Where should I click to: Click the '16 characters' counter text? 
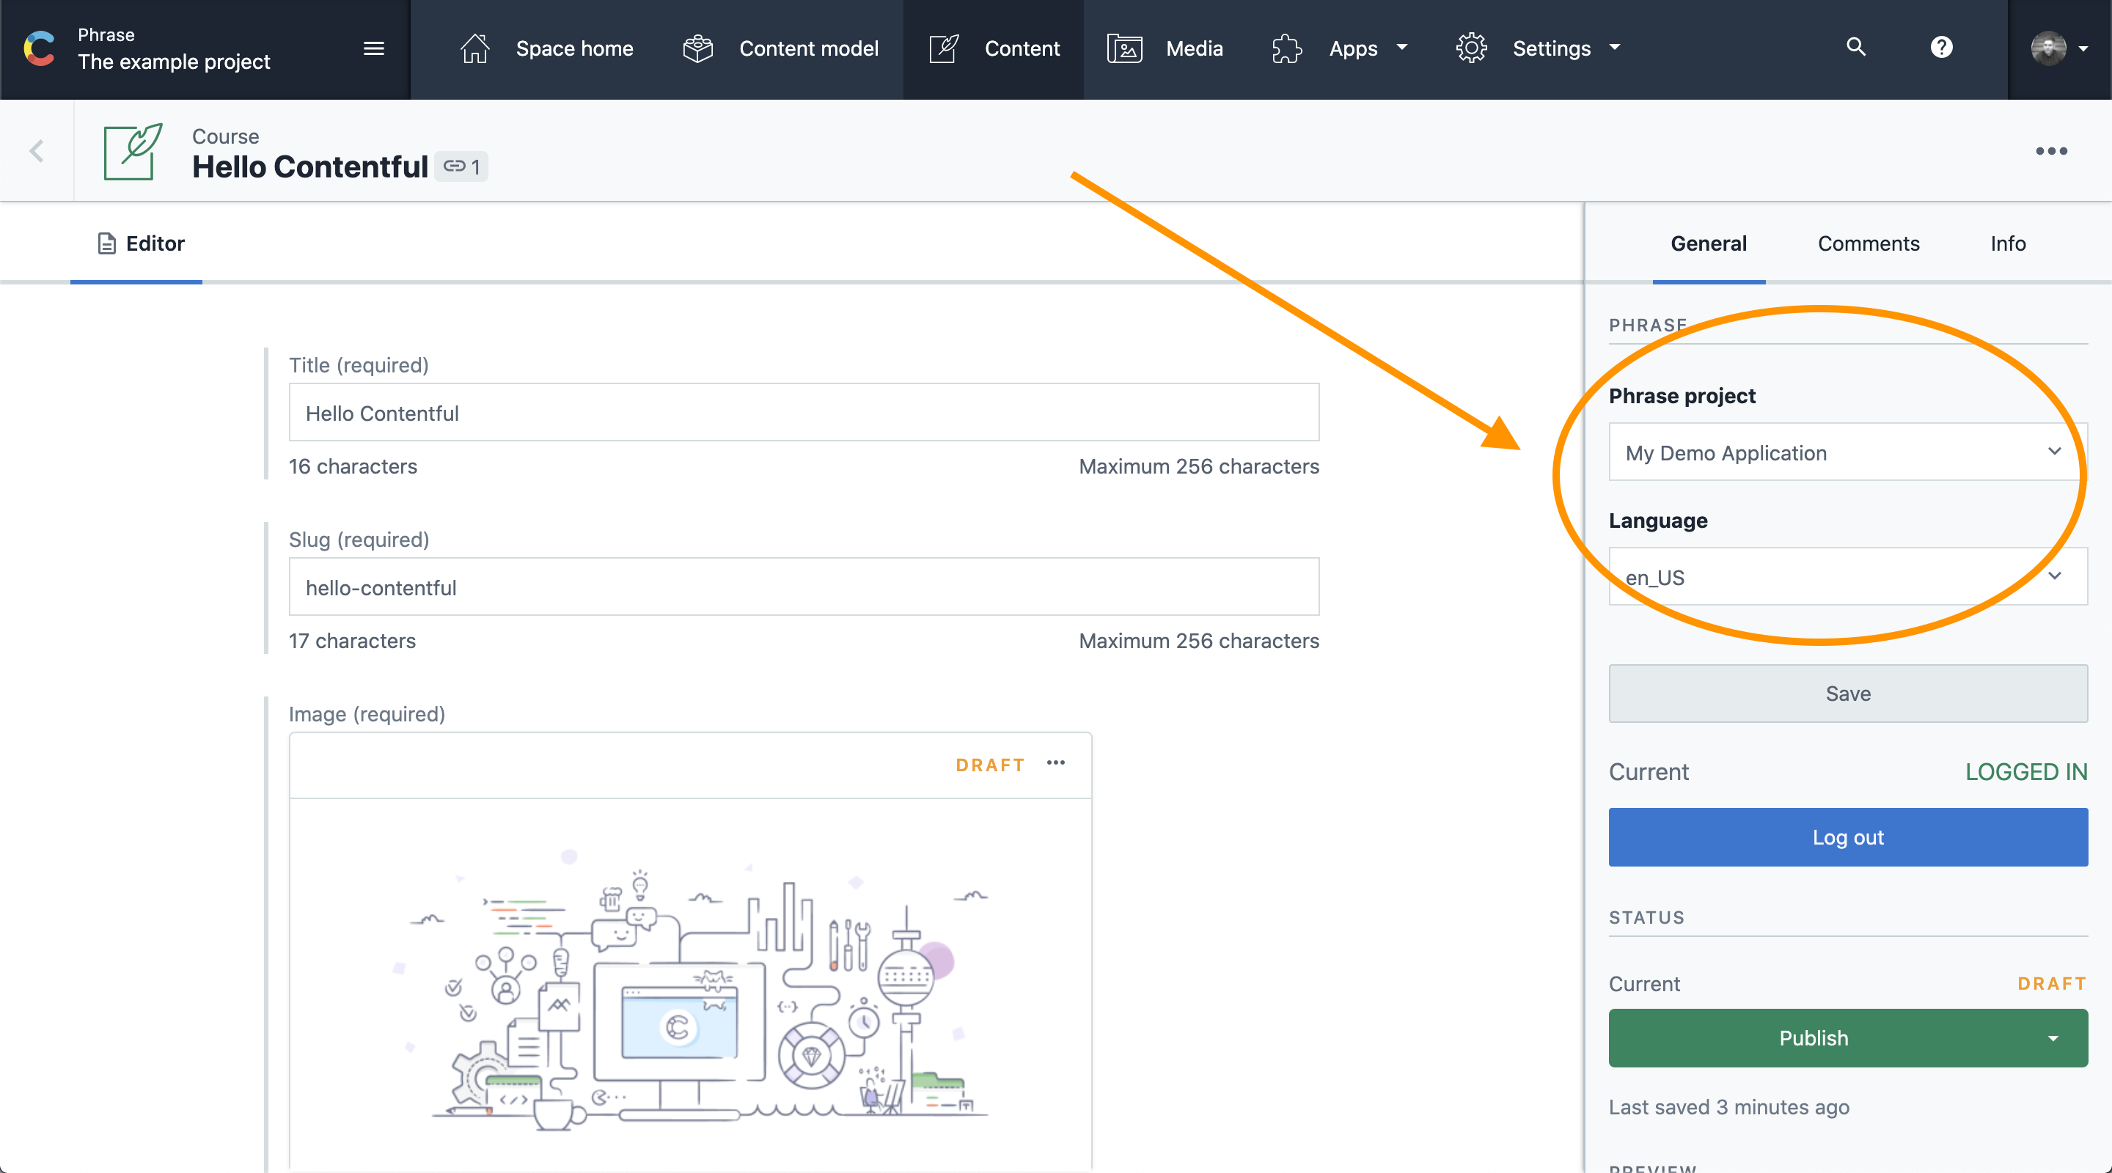click(x=353, y=466)
